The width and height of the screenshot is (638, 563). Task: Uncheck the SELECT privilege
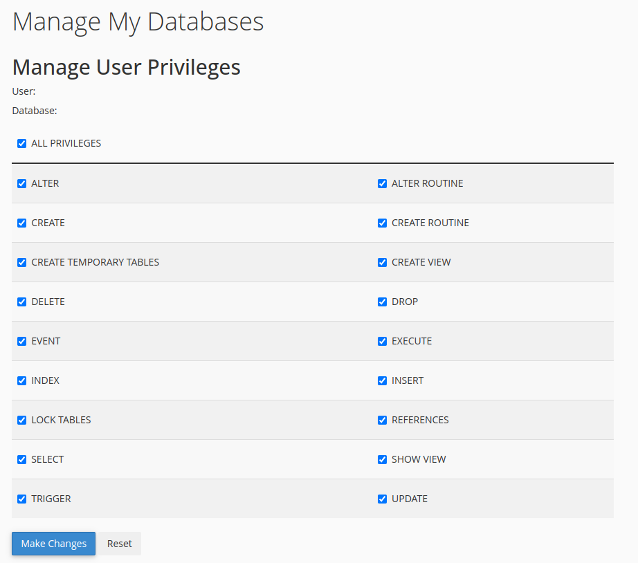coord(22,460)
